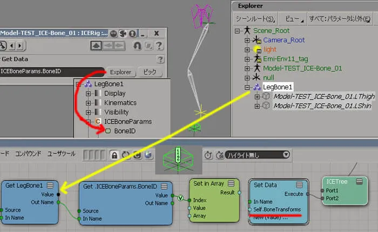Select Scene_Root in the Explorer
This screenshot has width=378, height=232.
(x=271, y=31)
